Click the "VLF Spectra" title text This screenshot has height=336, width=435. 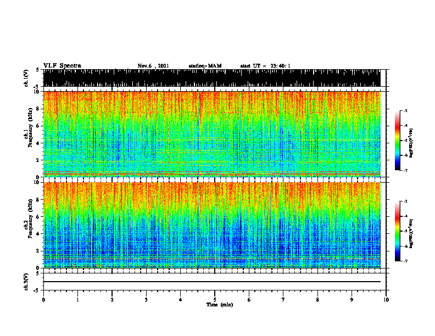pyautogui.click(x=62, y=66)
